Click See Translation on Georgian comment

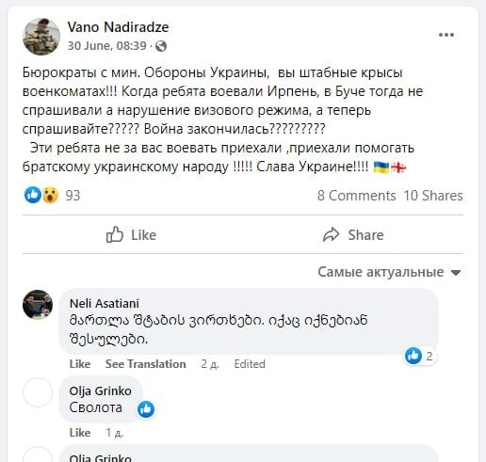tap(146, 364)
